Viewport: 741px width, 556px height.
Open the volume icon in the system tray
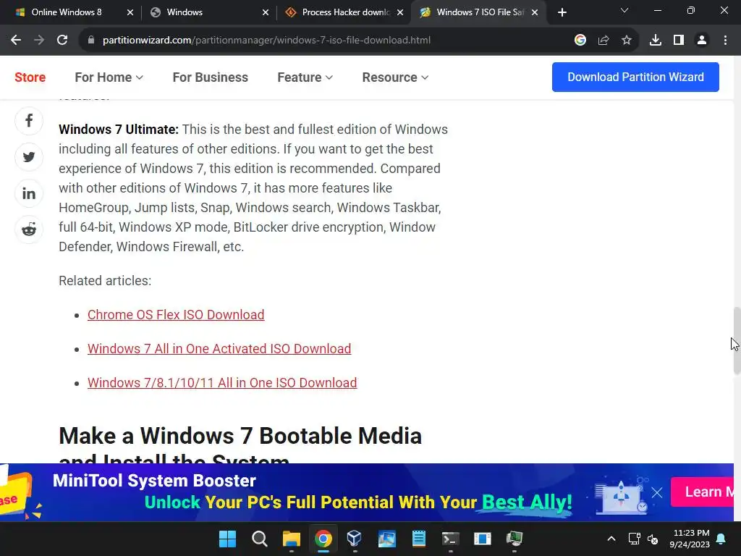coord(653,539)
